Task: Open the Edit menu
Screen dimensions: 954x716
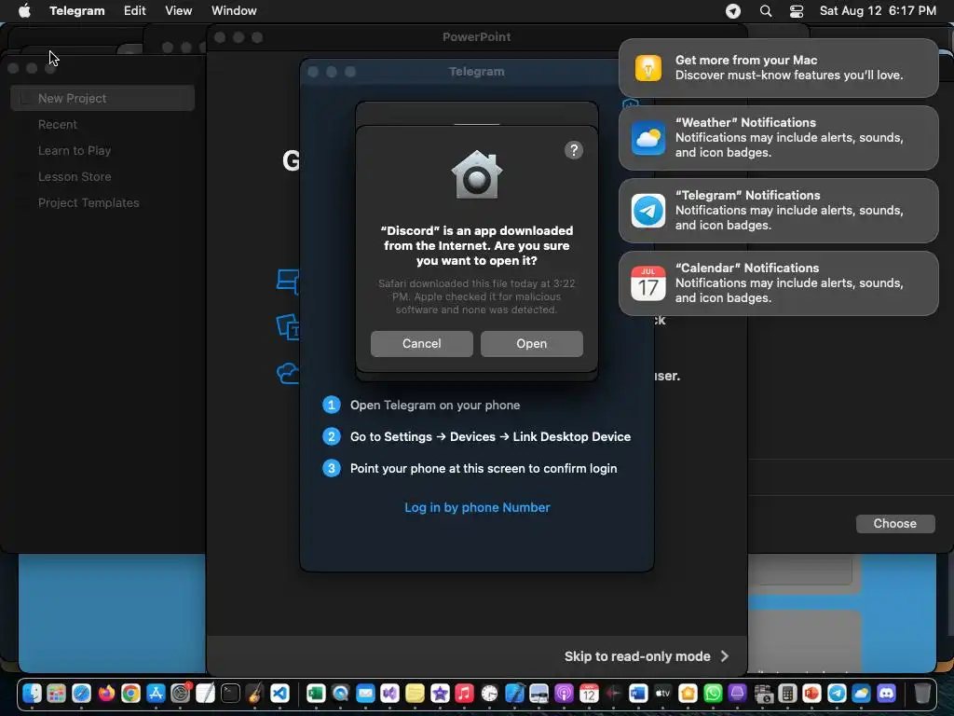Action: [134, 10]
